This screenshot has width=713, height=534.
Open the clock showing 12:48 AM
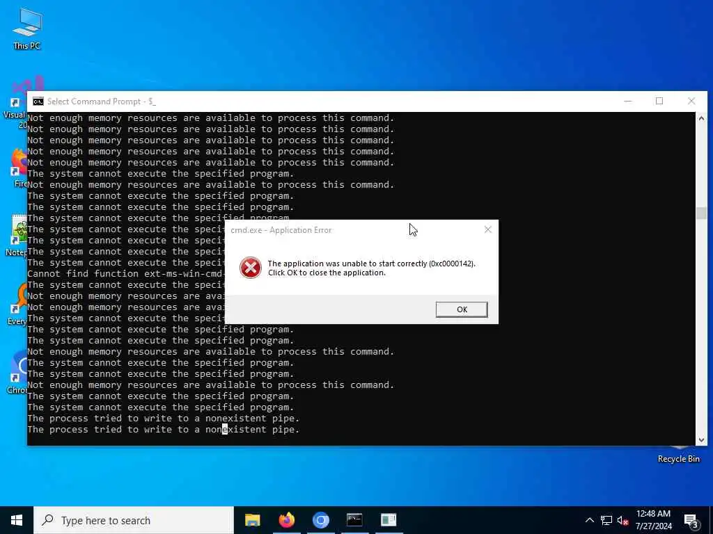(x=653, y=520)
